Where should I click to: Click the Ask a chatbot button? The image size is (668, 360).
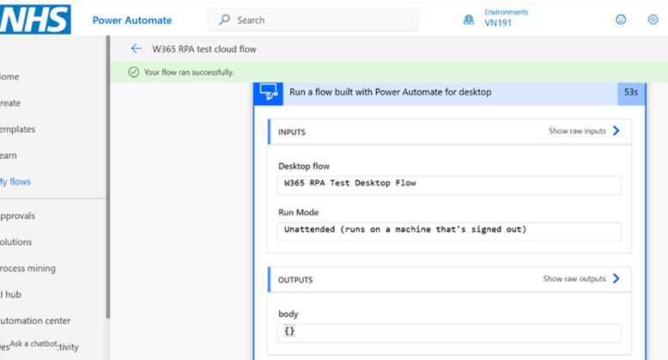(34, 344)
